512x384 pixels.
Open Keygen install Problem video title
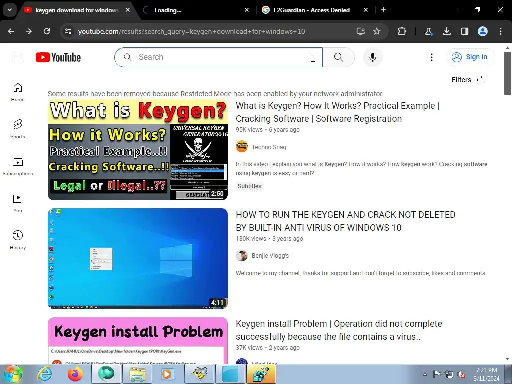(x=339, y=330)
